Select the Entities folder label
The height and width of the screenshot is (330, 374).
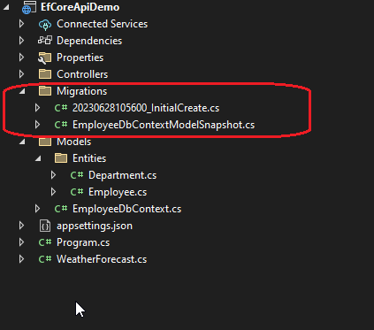(89, 158)
